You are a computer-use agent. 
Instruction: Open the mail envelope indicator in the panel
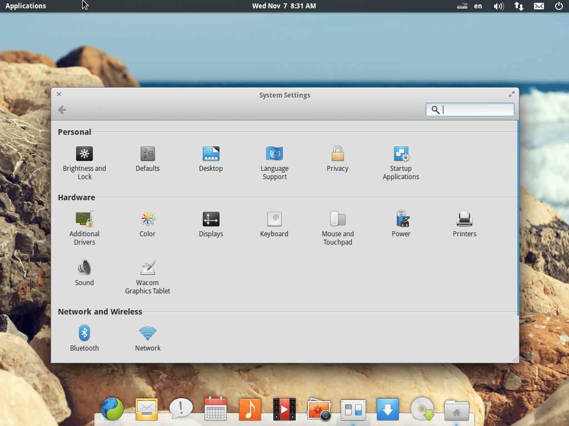tap(539, 6)
